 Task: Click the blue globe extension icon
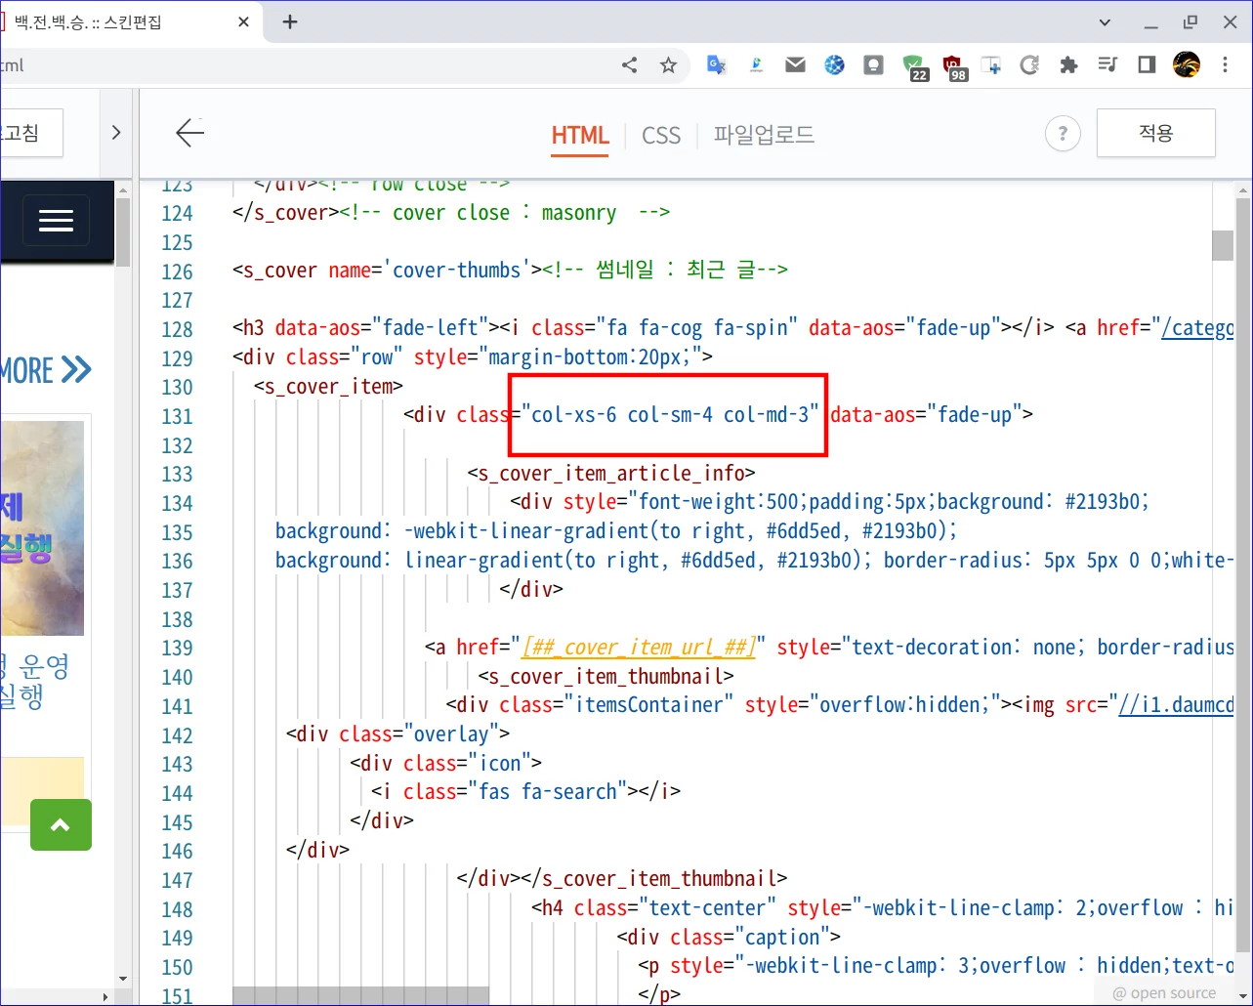coord(834,65)
